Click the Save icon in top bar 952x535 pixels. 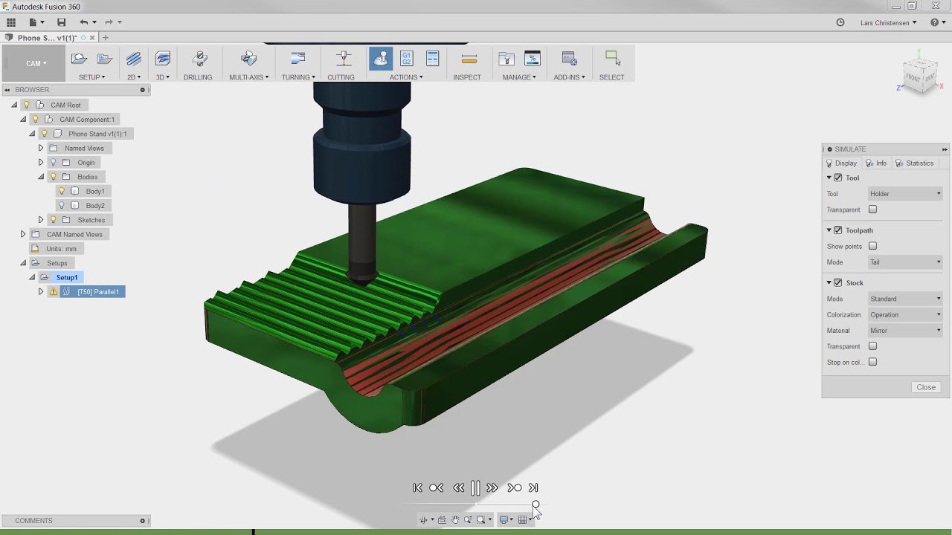pos(61,22)
